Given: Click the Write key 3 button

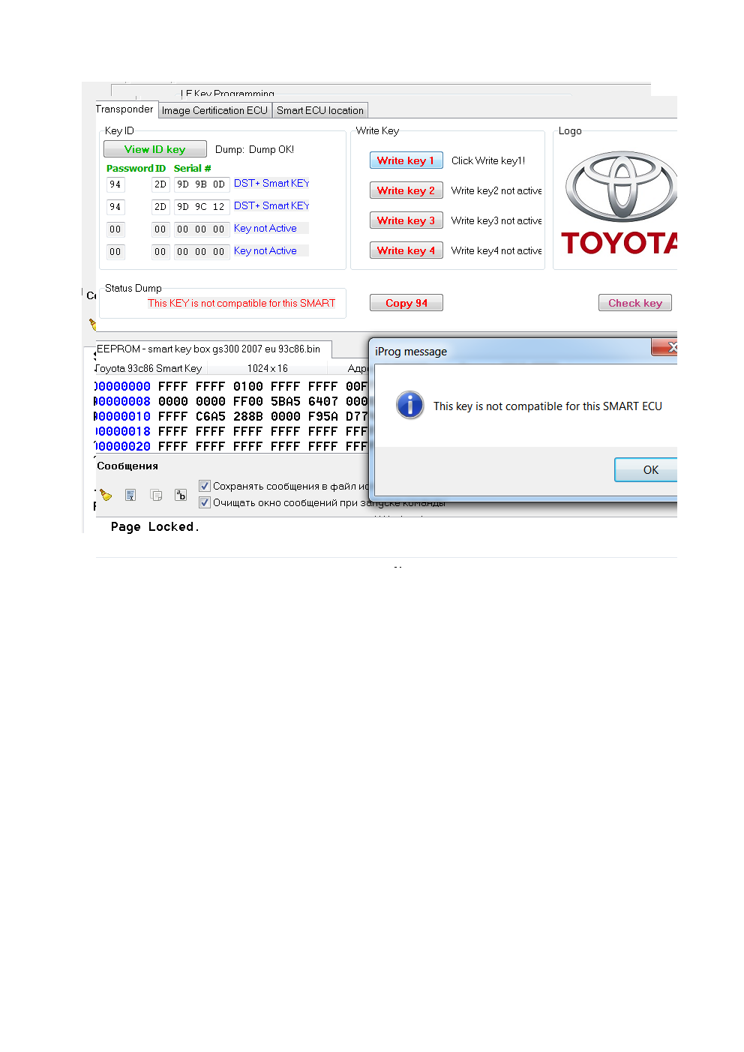Looking at the screenshot, I should tap(406, 220).
